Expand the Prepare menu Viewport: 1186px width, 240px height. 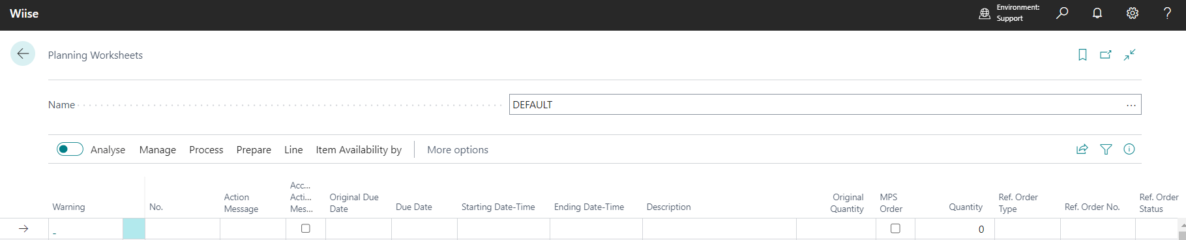pyautogui.click(x=254, y=149)
